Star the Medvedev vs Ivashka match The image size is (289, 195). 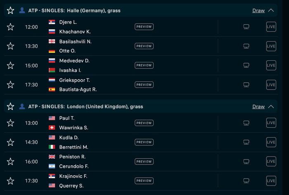10,66
